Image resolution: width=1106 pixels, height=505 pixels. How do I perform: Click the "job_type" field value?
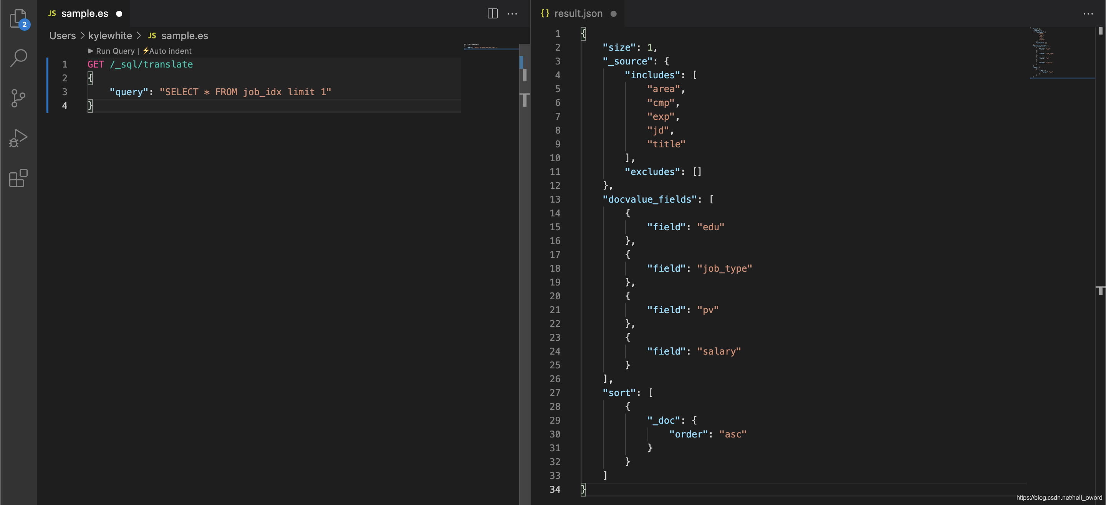pyautogui.click(x=724, y=268)
